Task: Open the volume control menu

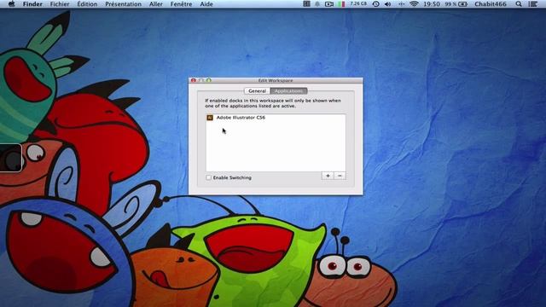Action: [387, 4]
